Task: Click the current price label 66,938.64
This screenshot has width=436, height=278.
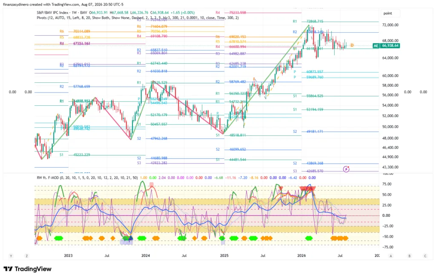Action: 390,46
